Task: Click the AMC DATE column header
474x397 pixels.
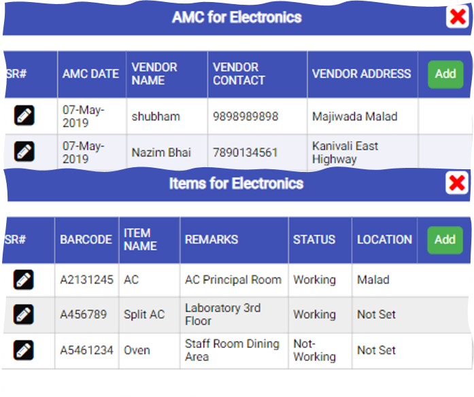Action: [90, 74]
